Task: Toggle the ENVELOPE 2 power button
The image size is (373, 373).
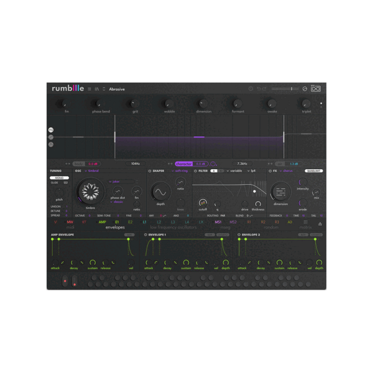Action: pos(239,235)
